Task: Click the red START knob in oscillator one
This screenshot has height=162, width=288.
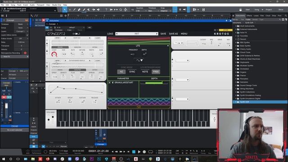Action: (x=54, y=54)
